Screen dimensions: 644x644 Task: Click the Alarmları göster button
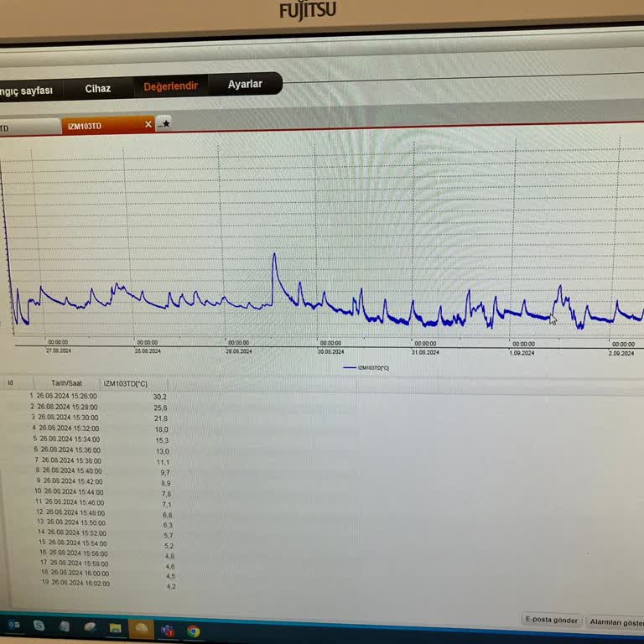(x=616, y=622)
